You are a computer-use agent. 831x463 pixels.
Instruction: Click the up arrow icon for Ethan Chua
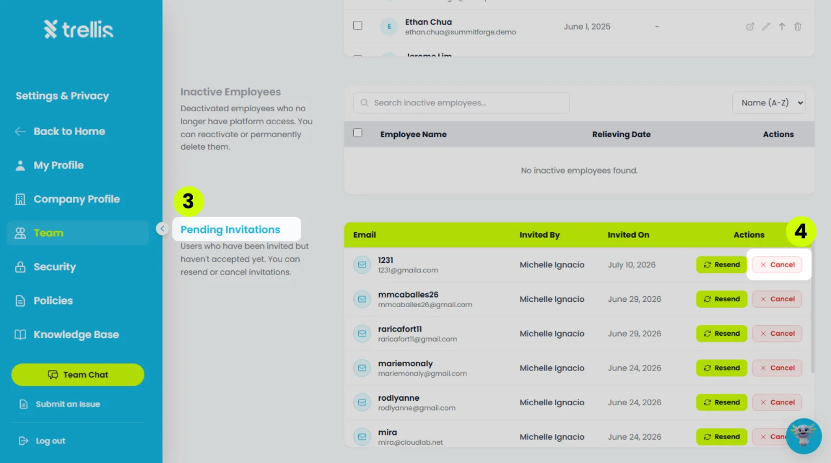(x=782, y=27)
